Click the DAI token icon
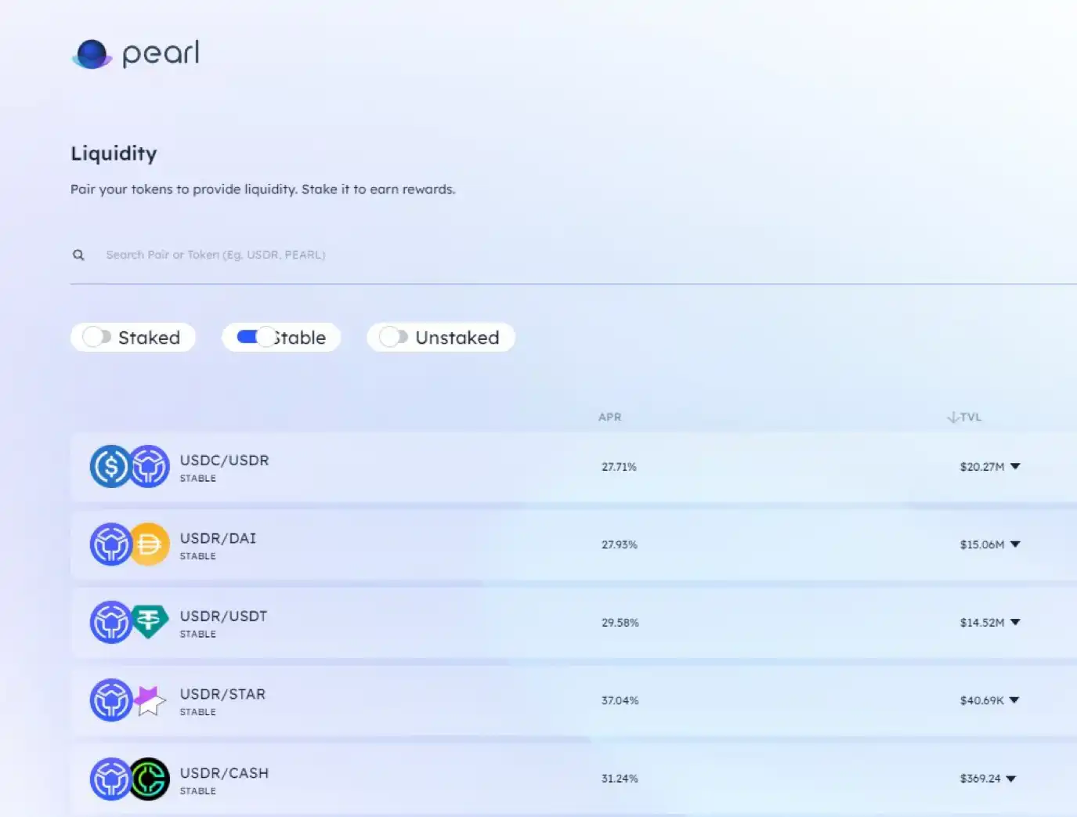The image size is (1077, 817). [x=150, y=544]
